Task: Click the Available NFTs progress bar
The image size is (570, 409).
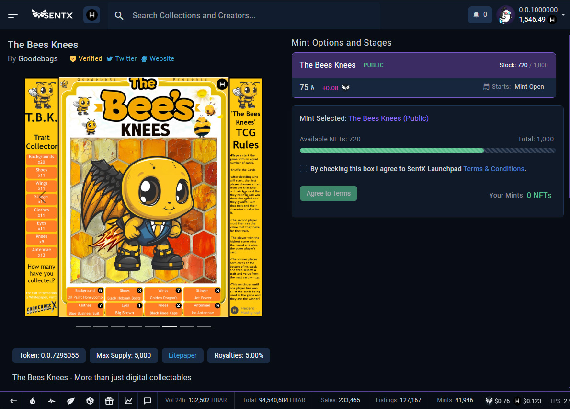Action: tap(427, 151)
